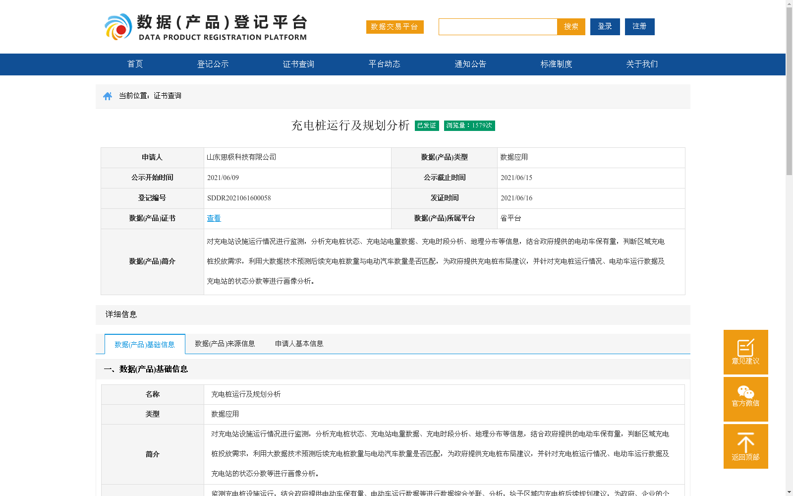Open 标准制度 navigation item
This screenshot has width=793, height=496.
pos(556,64)
